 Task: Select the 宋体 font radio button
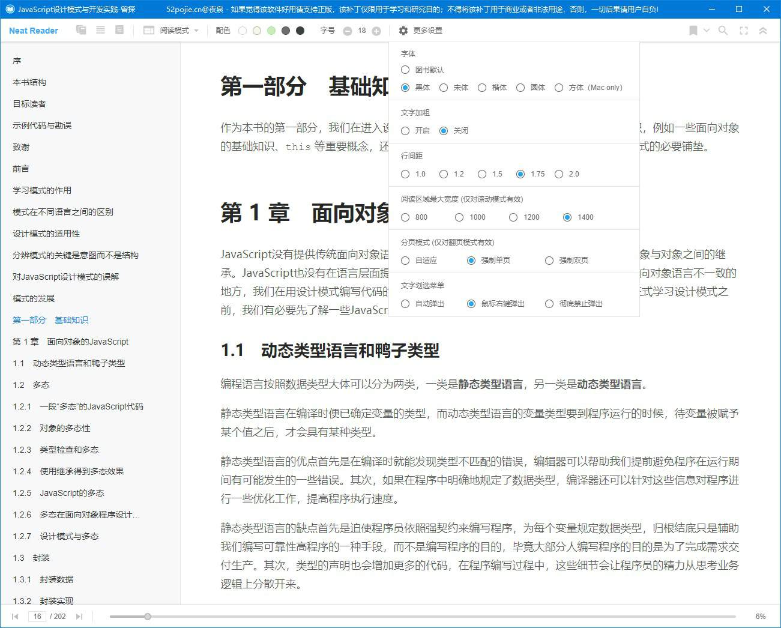pyautogui.click(x=444, y=88)
